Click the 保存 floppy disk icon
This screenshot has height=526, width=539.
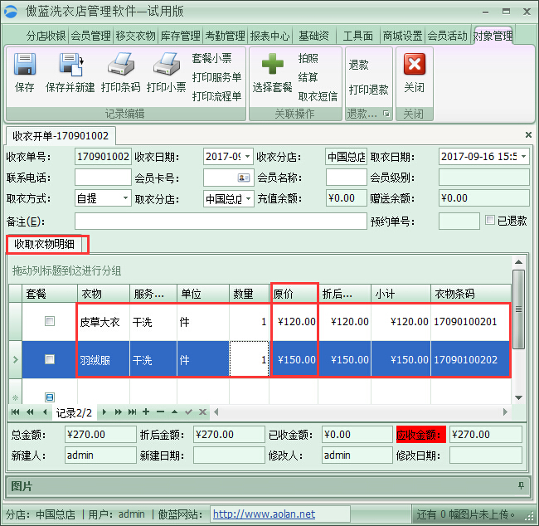(x=25, y=64)
